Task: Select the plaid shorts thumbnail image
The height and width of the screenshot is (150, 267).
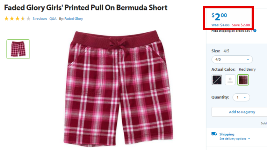Action: tap(18, 49)
